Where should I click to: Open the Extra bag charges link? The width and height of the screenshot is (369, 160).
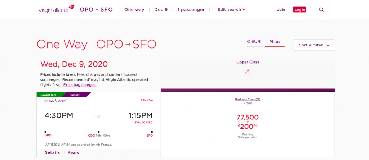(x=79, y=85)
